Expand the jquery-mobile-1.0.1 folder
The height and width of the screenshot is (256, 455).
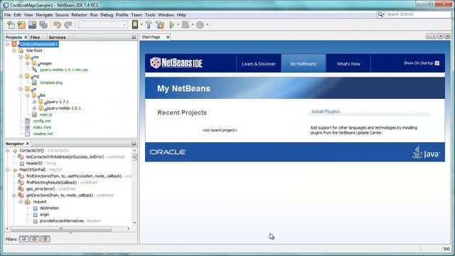point(34,108)
